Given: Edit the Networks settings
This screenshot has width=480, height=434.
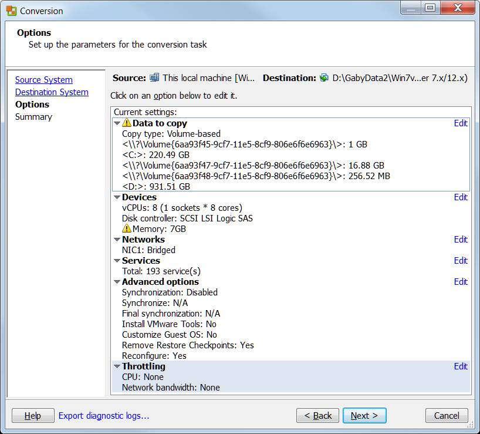Looking at the screenshot, I should (461, 240).
